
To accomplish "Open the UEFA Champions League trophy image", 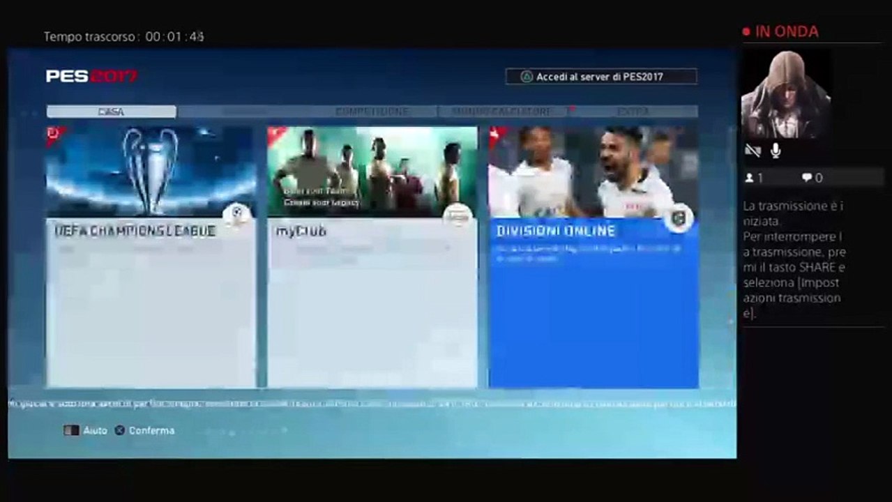I will (151, 172).
